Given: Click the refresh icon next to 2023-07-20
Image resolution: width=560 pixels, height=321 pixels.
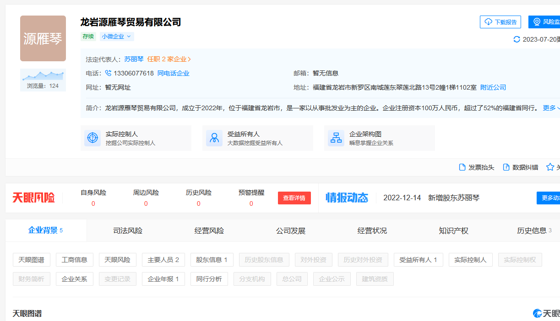Looking at the screenshot, I should (x=517, y=39).
